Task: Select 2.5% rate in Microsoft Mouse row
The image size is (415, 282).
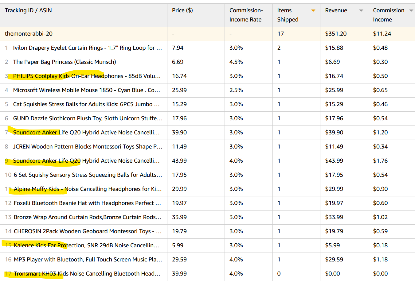Action: pos(236,90)
